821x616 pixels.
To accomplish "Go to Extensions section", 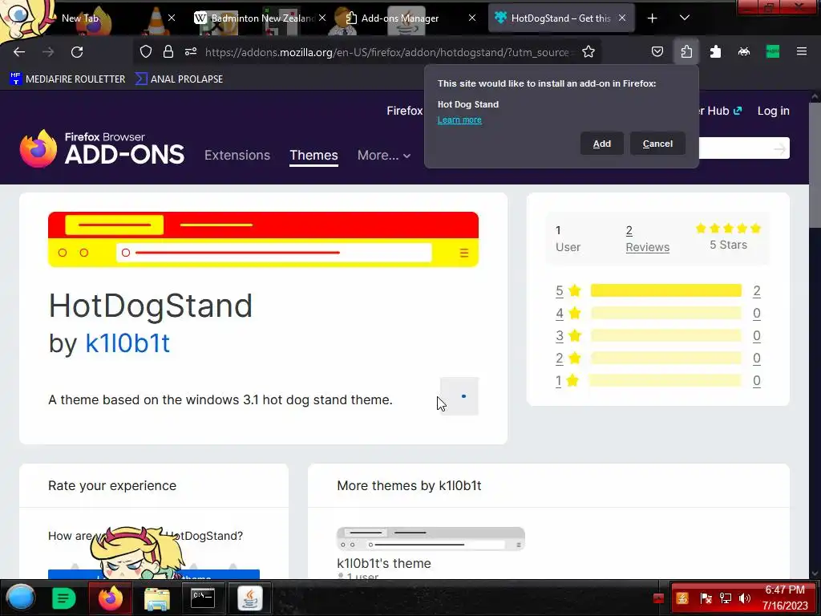I will [x=237, y=156].
